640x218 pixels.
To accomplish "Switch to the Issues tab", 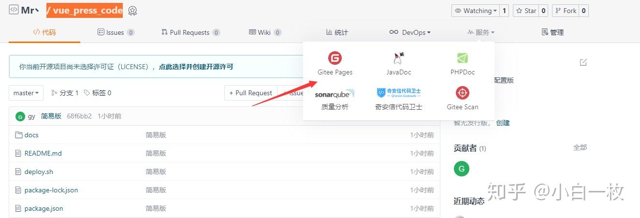I will (116, 32).
